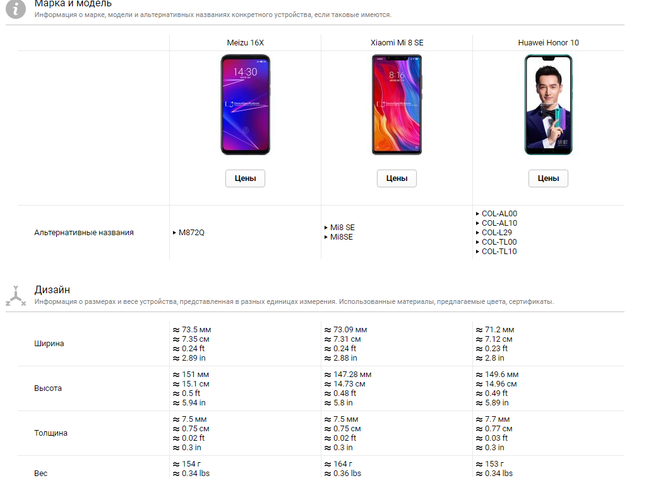Click the Вес row label
The width and height of the screenshot is (663, 483).
pos(40,474)
